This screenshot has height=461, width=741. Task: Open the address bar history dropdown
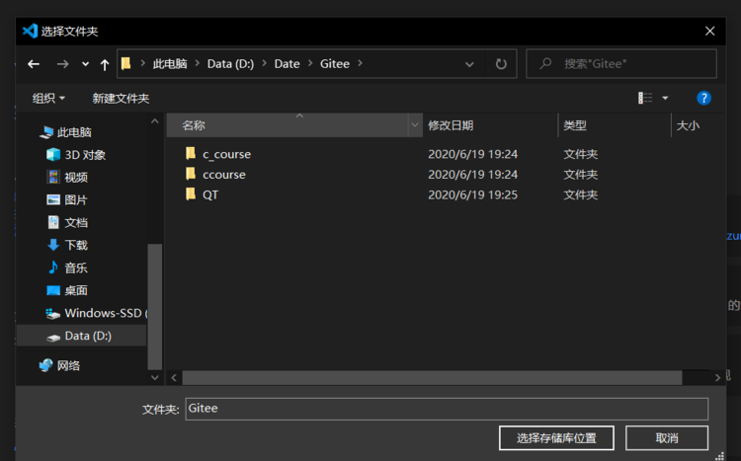469,64
